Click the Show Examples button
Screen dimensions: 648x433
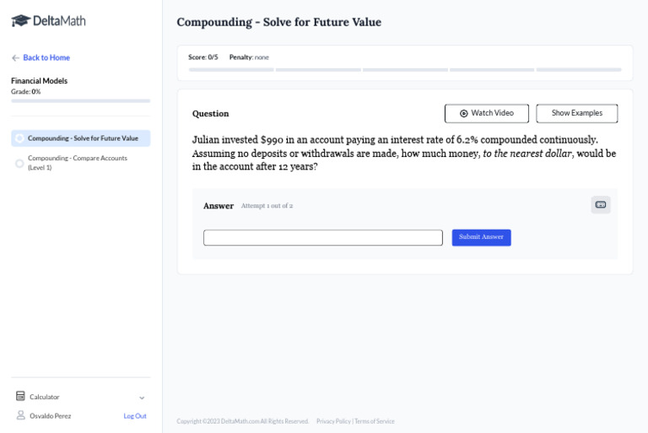576,113
